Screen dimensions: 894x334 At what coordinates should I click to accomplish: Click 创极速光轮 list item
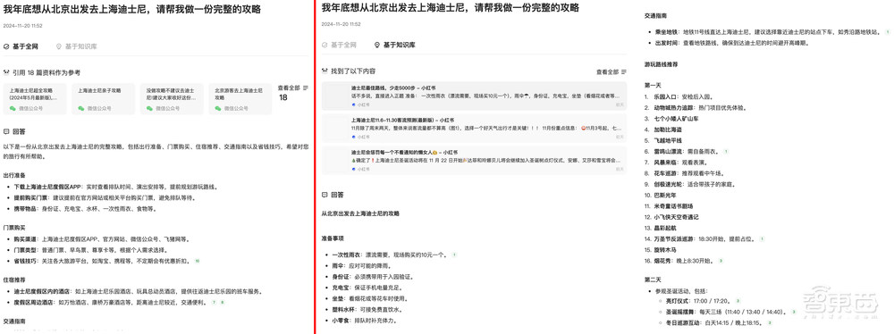(x=695, y=185)
